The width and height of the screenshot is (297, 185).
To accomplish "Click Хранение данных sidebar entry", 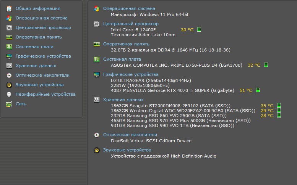I will 36,66.
